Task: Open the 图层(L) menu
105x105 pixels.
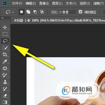Action: (57, 3)
